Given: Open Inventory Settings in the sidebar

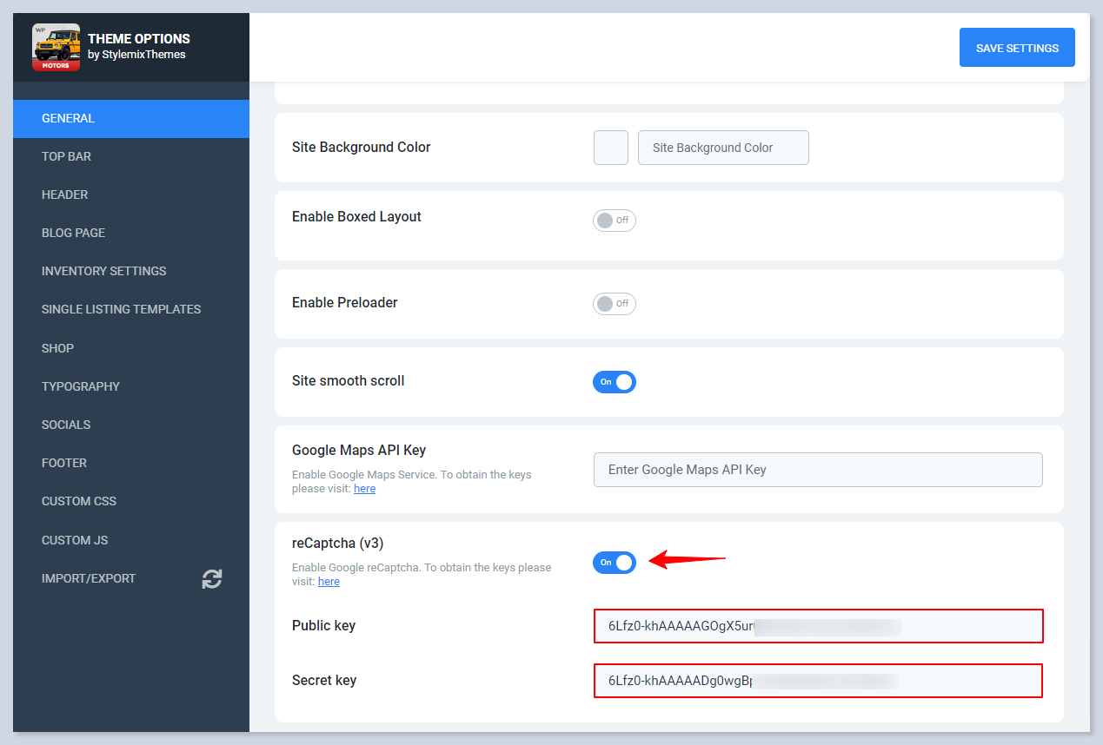Looking at the screenshot, I should (x=103, y=271).
